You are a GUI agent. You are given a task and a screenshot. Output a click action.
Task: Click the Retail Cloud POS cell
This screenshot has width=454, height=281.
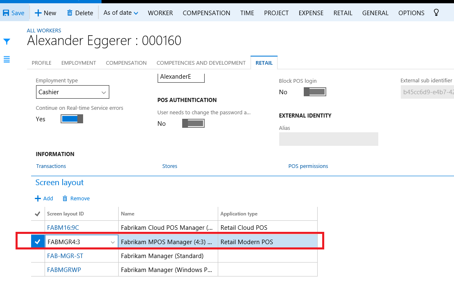pyautogui.click(x=268, y=228)
